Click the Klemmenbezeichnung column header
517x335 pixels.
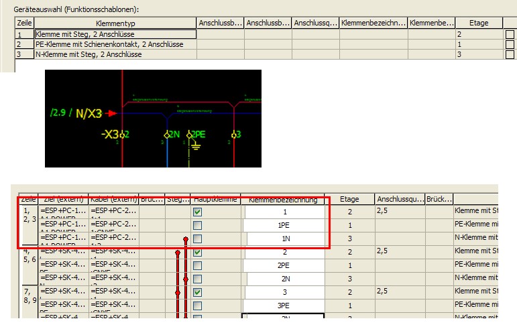point(282,200)
